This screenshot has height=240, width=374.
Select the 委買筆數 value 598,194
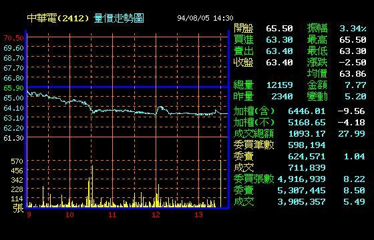307,145
